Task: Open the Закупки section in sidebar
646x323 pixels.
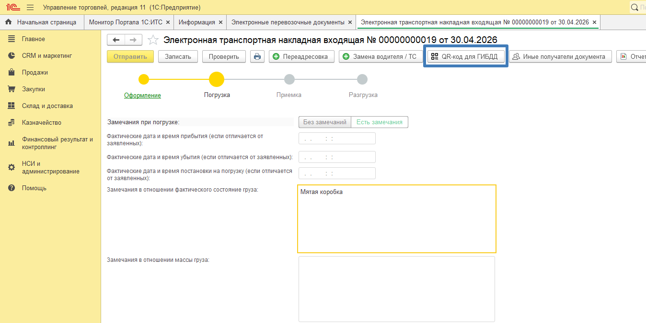Action: point(33,89)
